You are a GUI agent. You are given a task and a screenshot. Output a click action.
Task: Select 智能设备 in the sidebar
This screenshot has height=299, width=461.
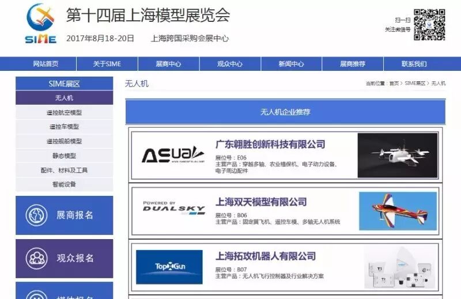[x=64, y=184]
